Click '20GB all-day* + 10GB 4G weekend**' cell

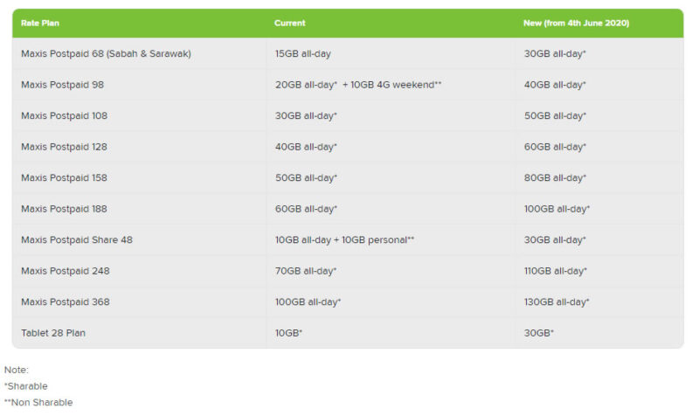click(x=358, y=85)
